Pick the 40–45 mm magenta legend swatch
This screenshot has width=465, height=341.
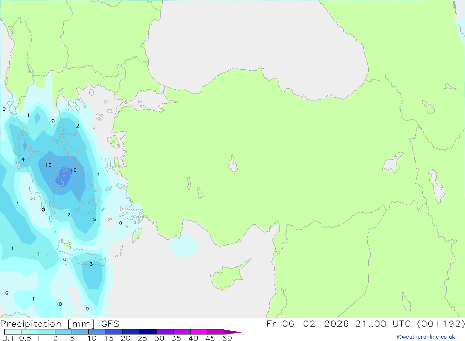[x=199, y=332]
